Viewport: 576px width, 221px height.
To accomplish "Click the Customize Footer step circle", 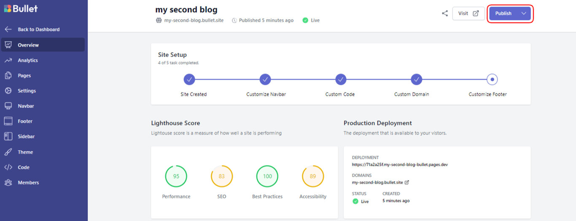I will point(492,79).
